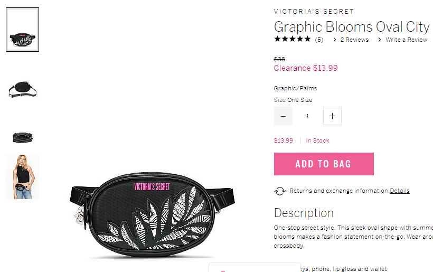The width and height of the screenshot is (433, 272).
Task: Click the main belt bag image
Action: (x=152, y=215)
